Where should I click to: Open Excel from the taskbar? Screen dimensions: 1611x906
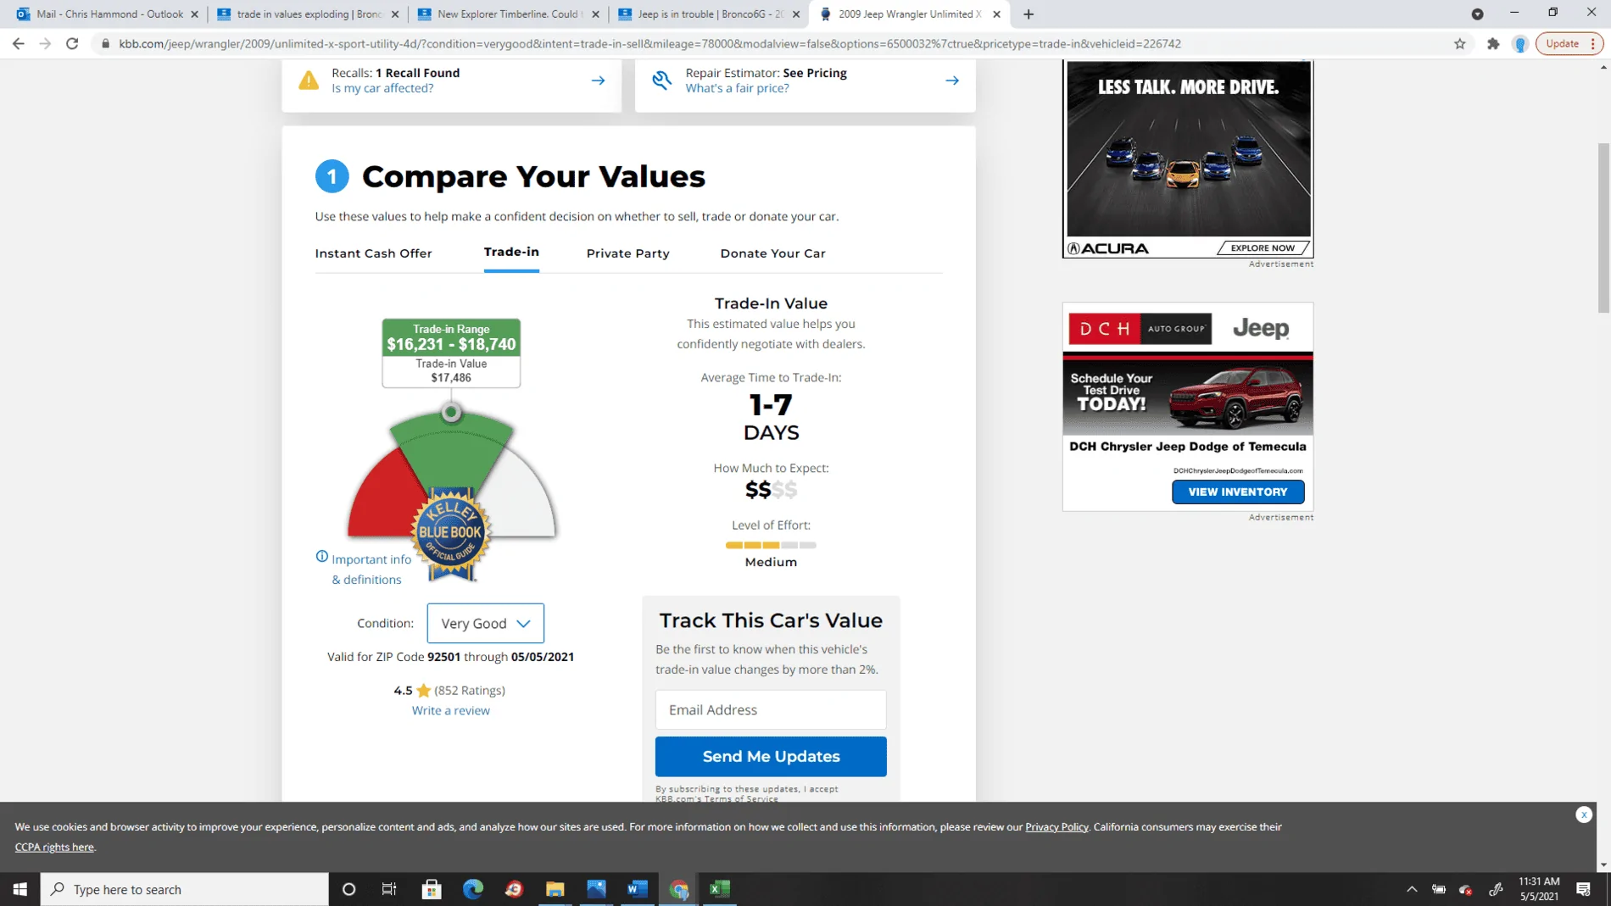click(x=719, y=889)
